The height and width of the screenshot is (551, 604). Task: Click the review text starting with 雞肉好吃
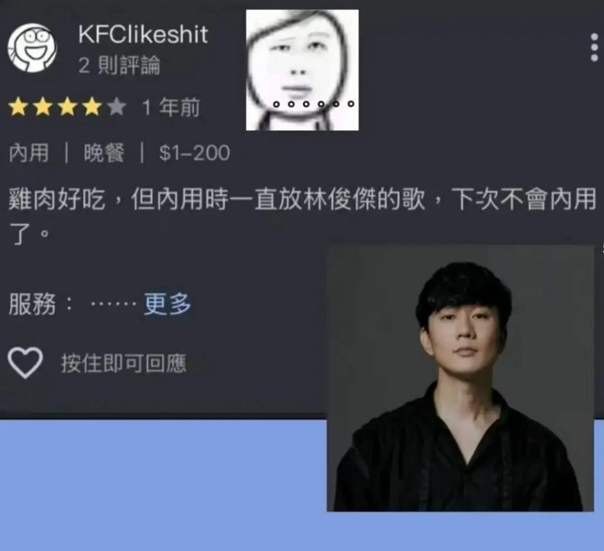[303, 216]
